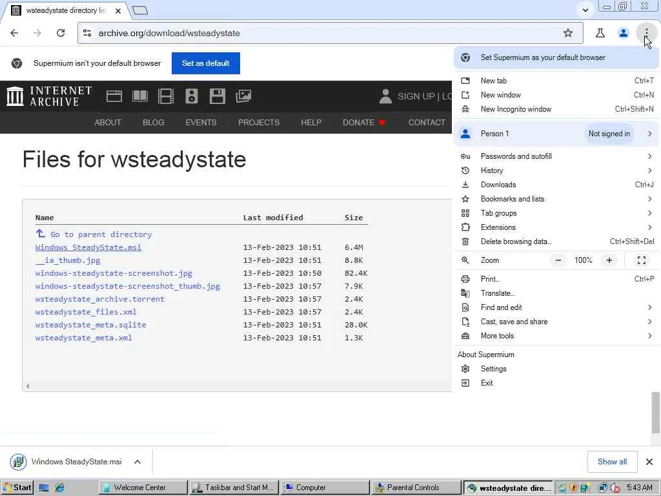Image resolution: width=661 pixels, height=496 pixels.
Task: Open wsteadystate_files.xml link
Action: point(86,312)
